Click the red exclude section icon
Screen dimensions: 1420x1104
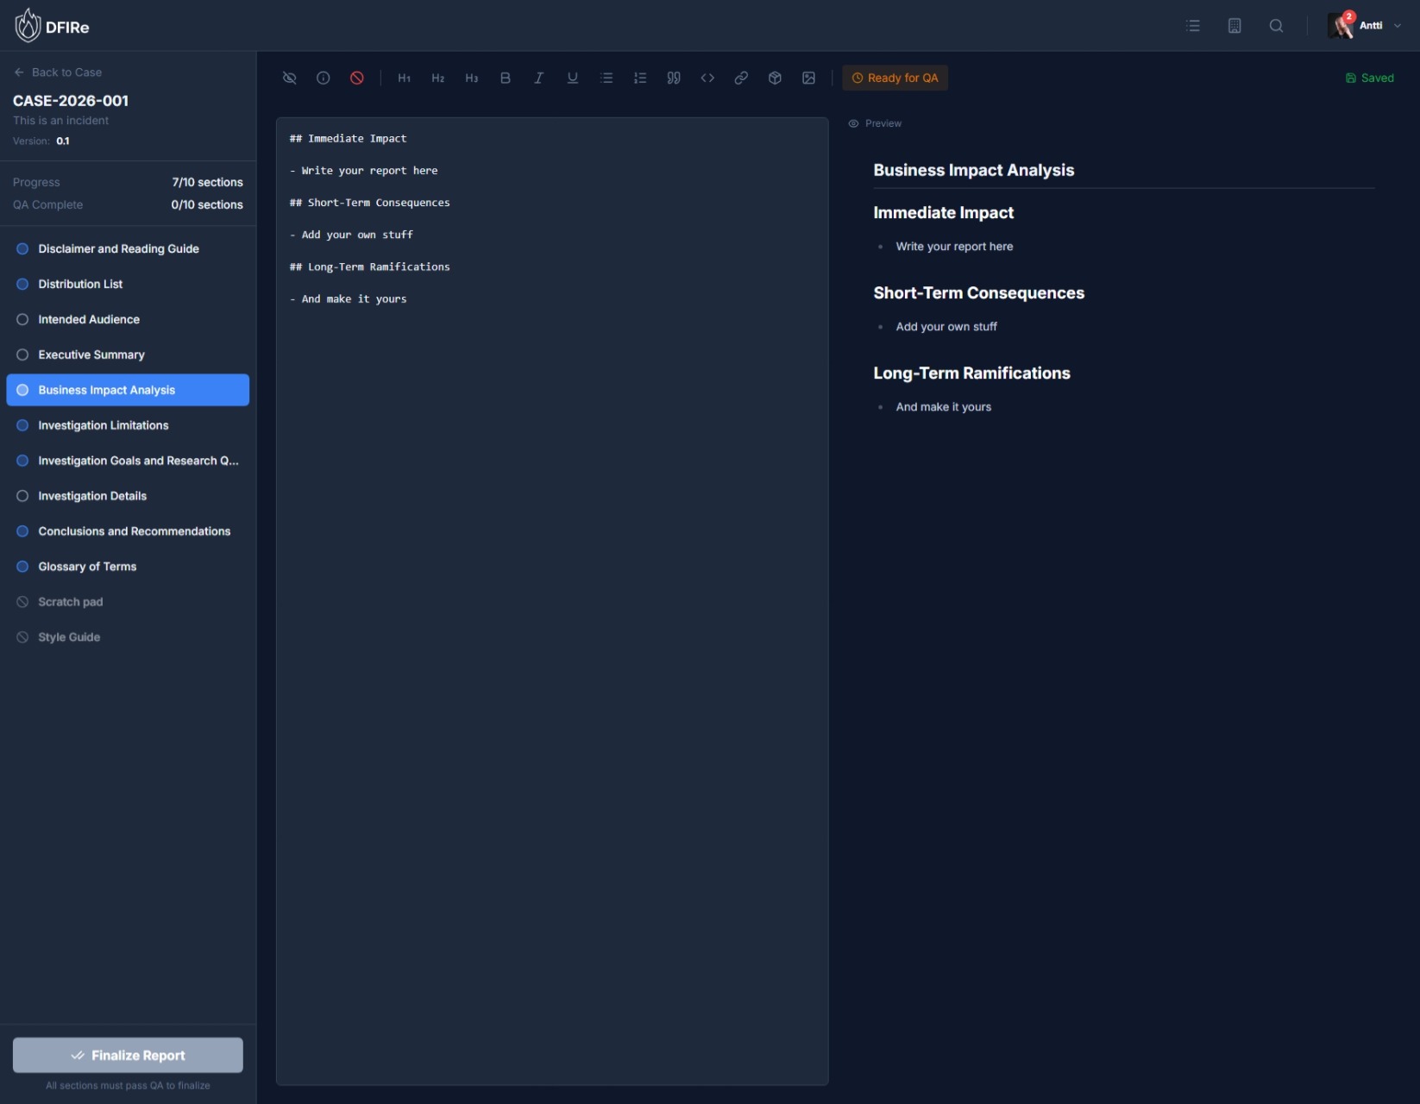357,78
